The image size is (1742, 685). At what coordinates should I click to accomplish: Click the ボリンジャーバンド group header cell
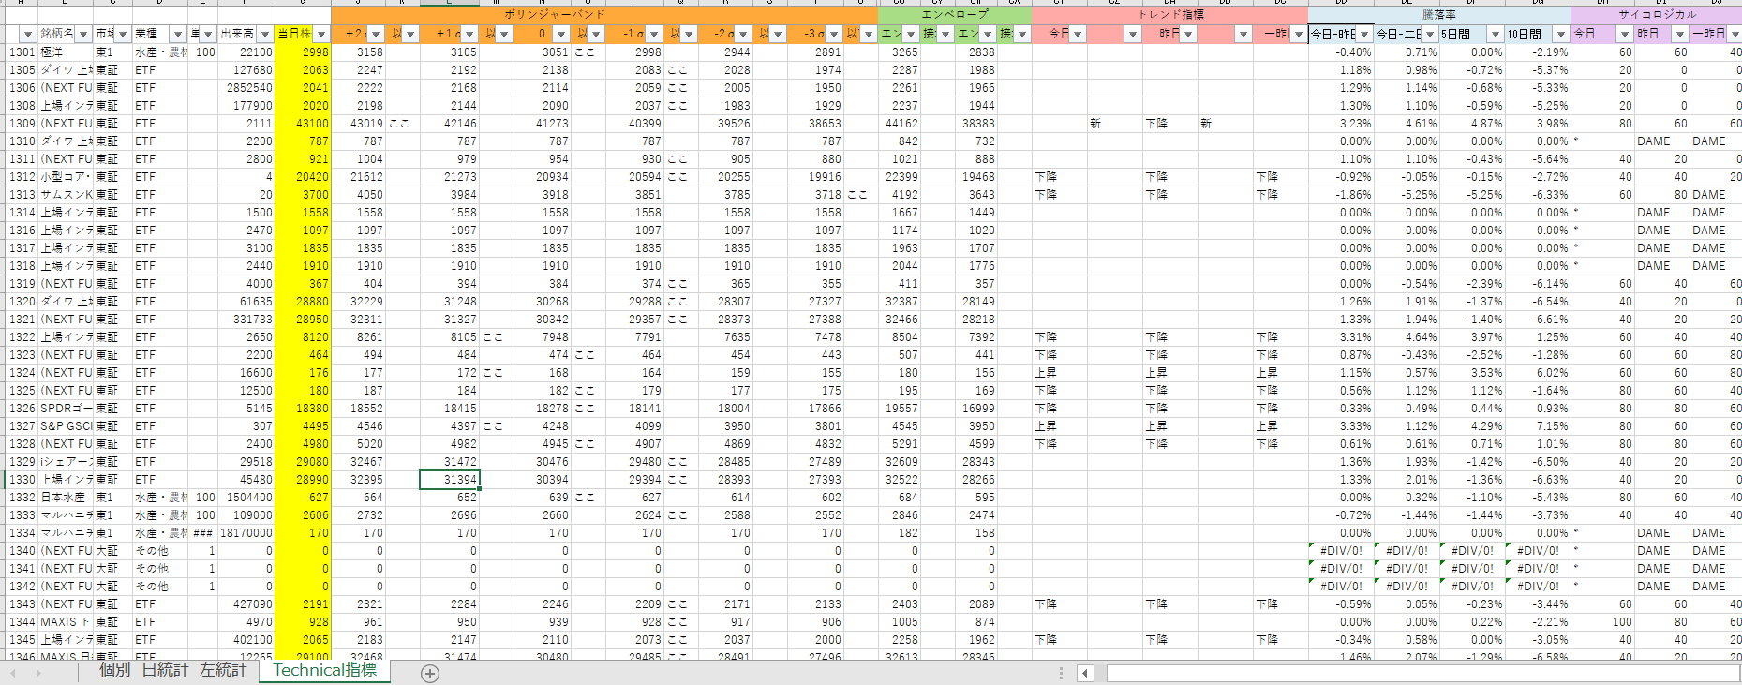pos(604,15)
